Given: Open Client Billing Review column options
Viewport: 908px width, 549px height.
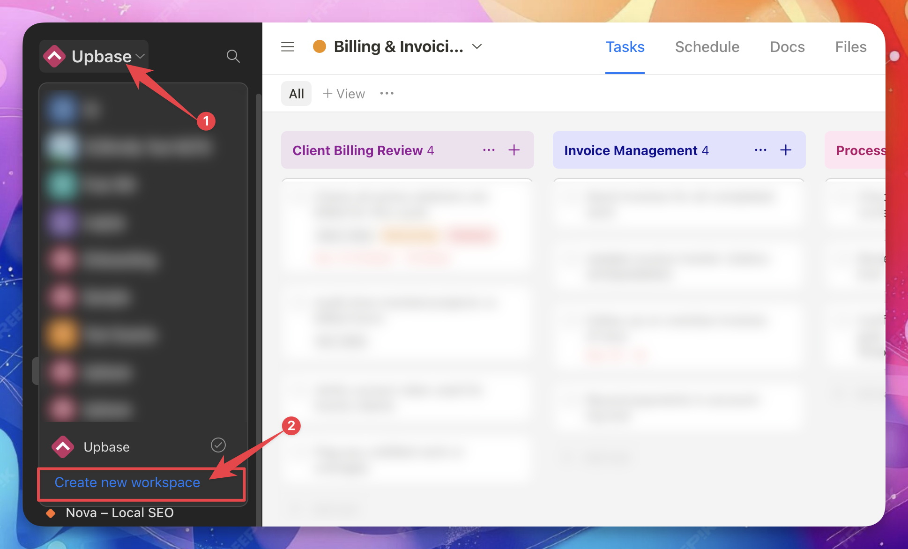Looking at the screenshot, I should tap(489, 150).
